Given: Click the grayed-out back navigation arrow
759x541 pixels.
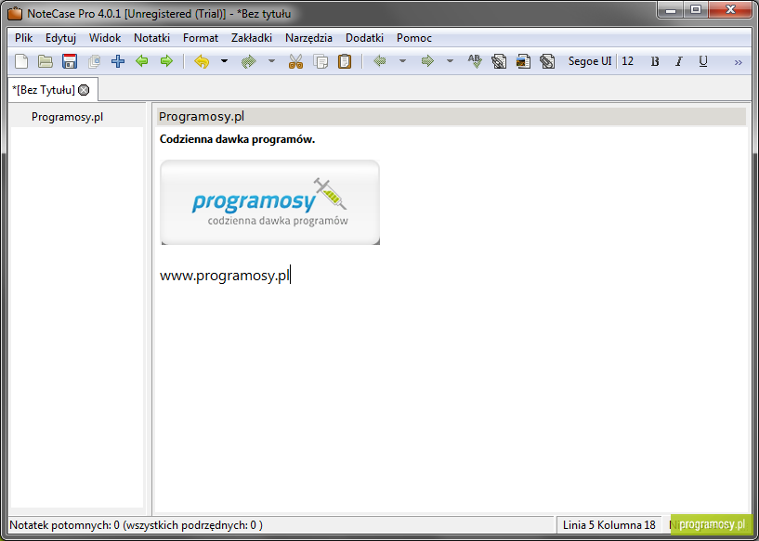Looking at the screenshot, I should 380,61.
